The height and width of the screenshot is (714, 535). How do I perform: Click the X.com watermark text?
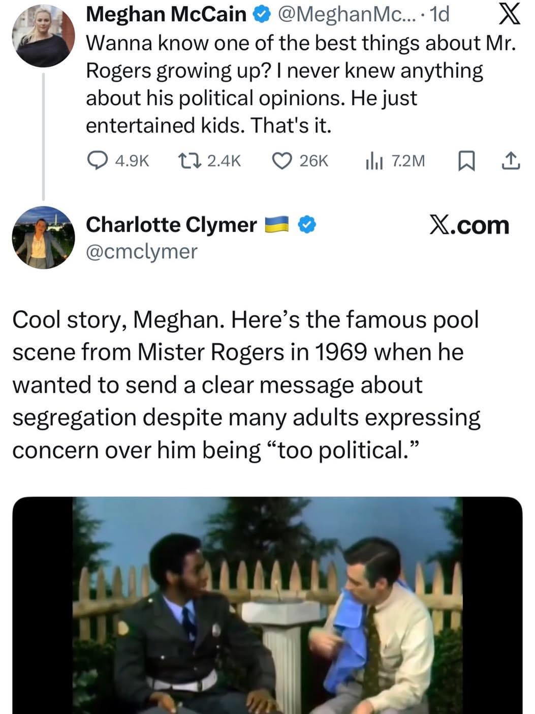point(468,225)
